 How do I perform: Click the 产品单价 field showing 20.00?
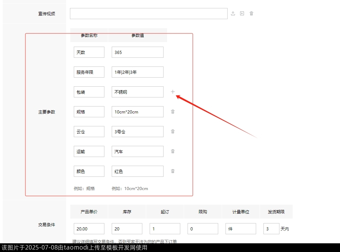tap(89, 229)
